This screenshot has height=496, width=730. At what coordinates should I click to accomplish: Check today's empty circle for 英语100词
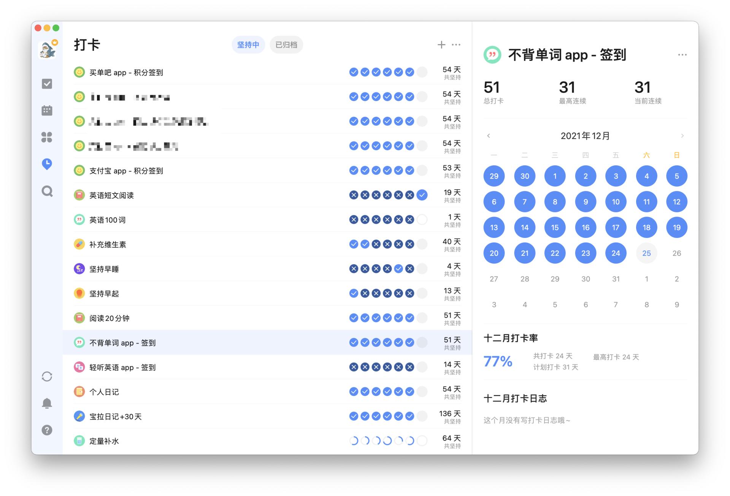[x=422, y=220]
